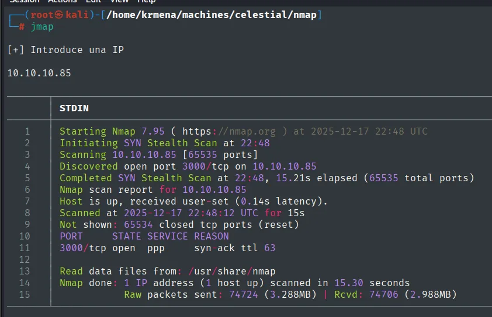Click '15.21s elapsed' on line 5

tap(316, 178)
